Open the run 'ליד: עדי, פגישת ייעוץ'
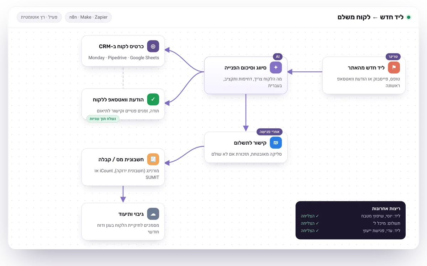The height and width of the screenshot is (266, 427). (381, 231)
